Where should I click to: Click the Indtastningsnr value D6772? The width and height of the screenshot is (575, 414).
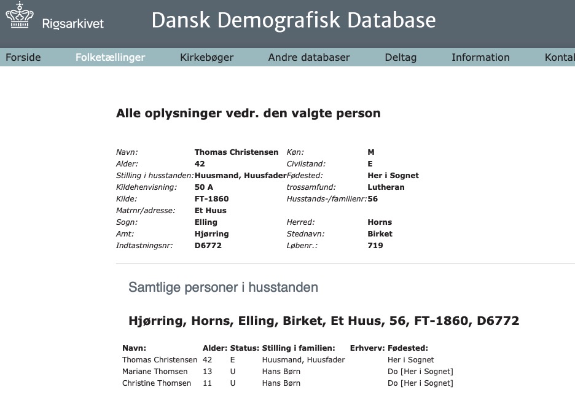[x=208, y=246]
